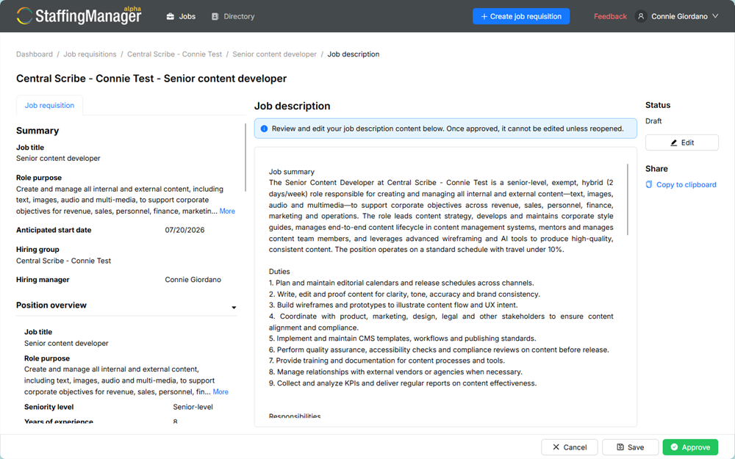Click the 'Senior-level' seniority value
Image resolution: width=735 pixels, height=459 pixels.
click(x=193, y=407)
